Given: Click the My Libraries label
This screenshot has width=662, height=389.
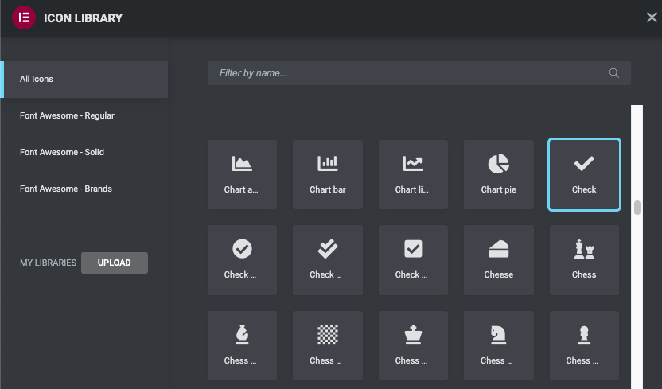Looking at the screenshot, I should tap(48, 263).
